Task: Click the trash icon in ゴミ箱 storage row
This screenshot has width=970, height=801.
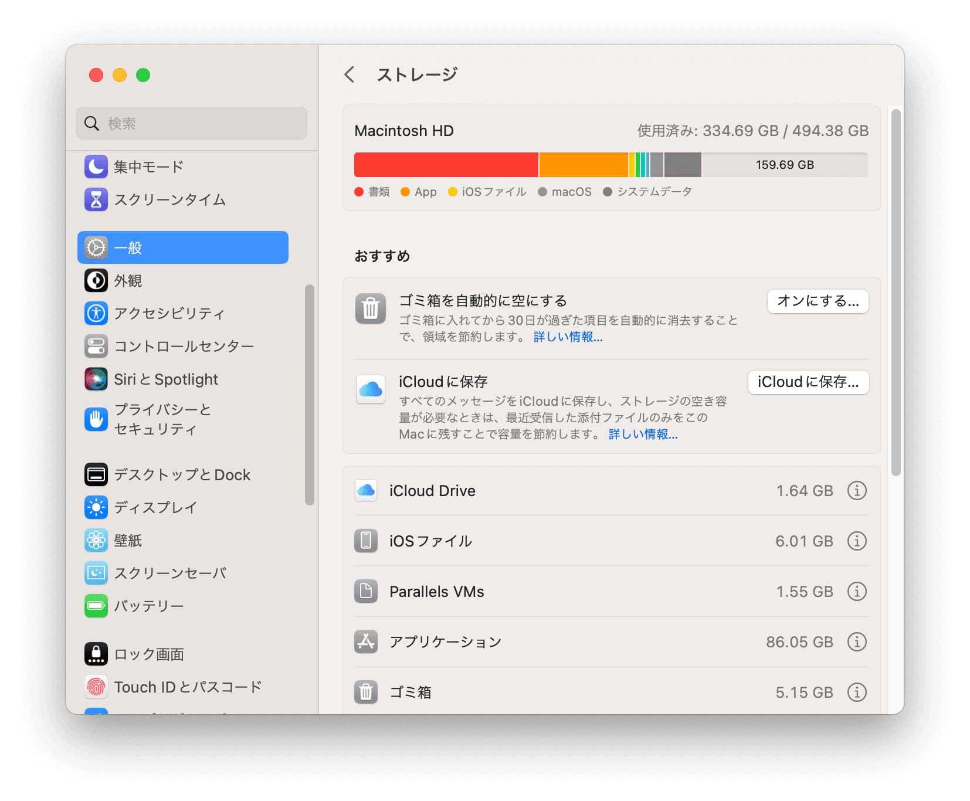Action: coord(366,692)
